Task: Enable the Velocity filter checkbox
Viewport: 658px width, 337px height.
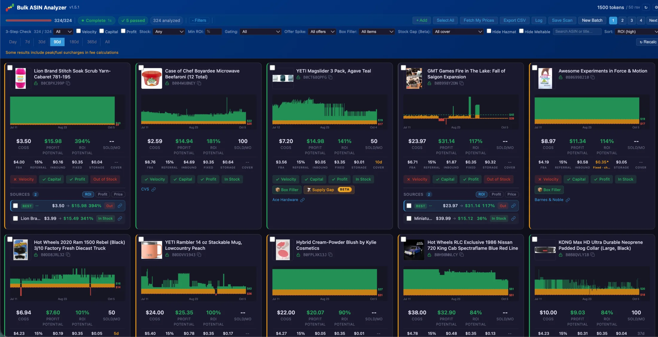Action: coord(78,31)
